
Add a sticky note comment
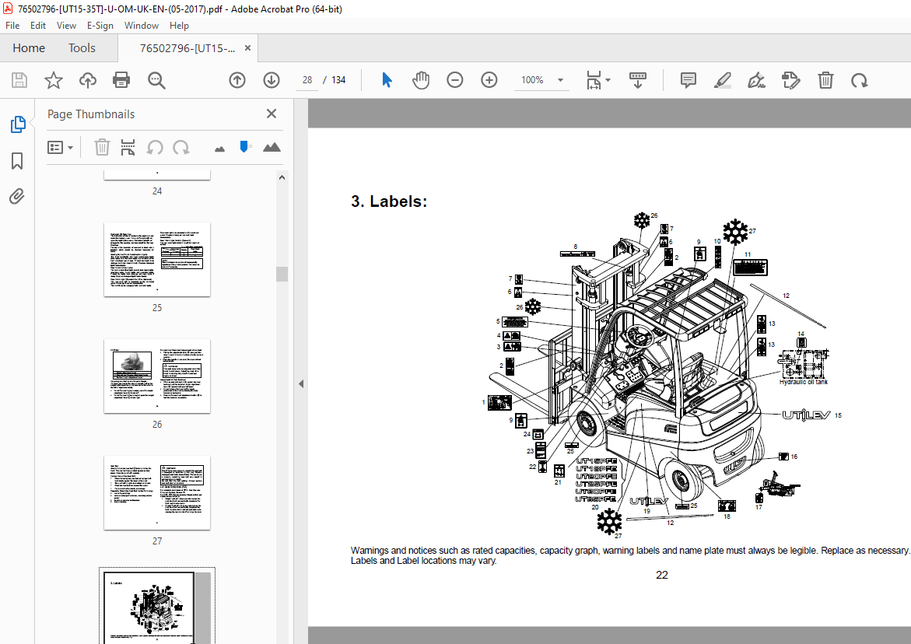pos(688,79)
